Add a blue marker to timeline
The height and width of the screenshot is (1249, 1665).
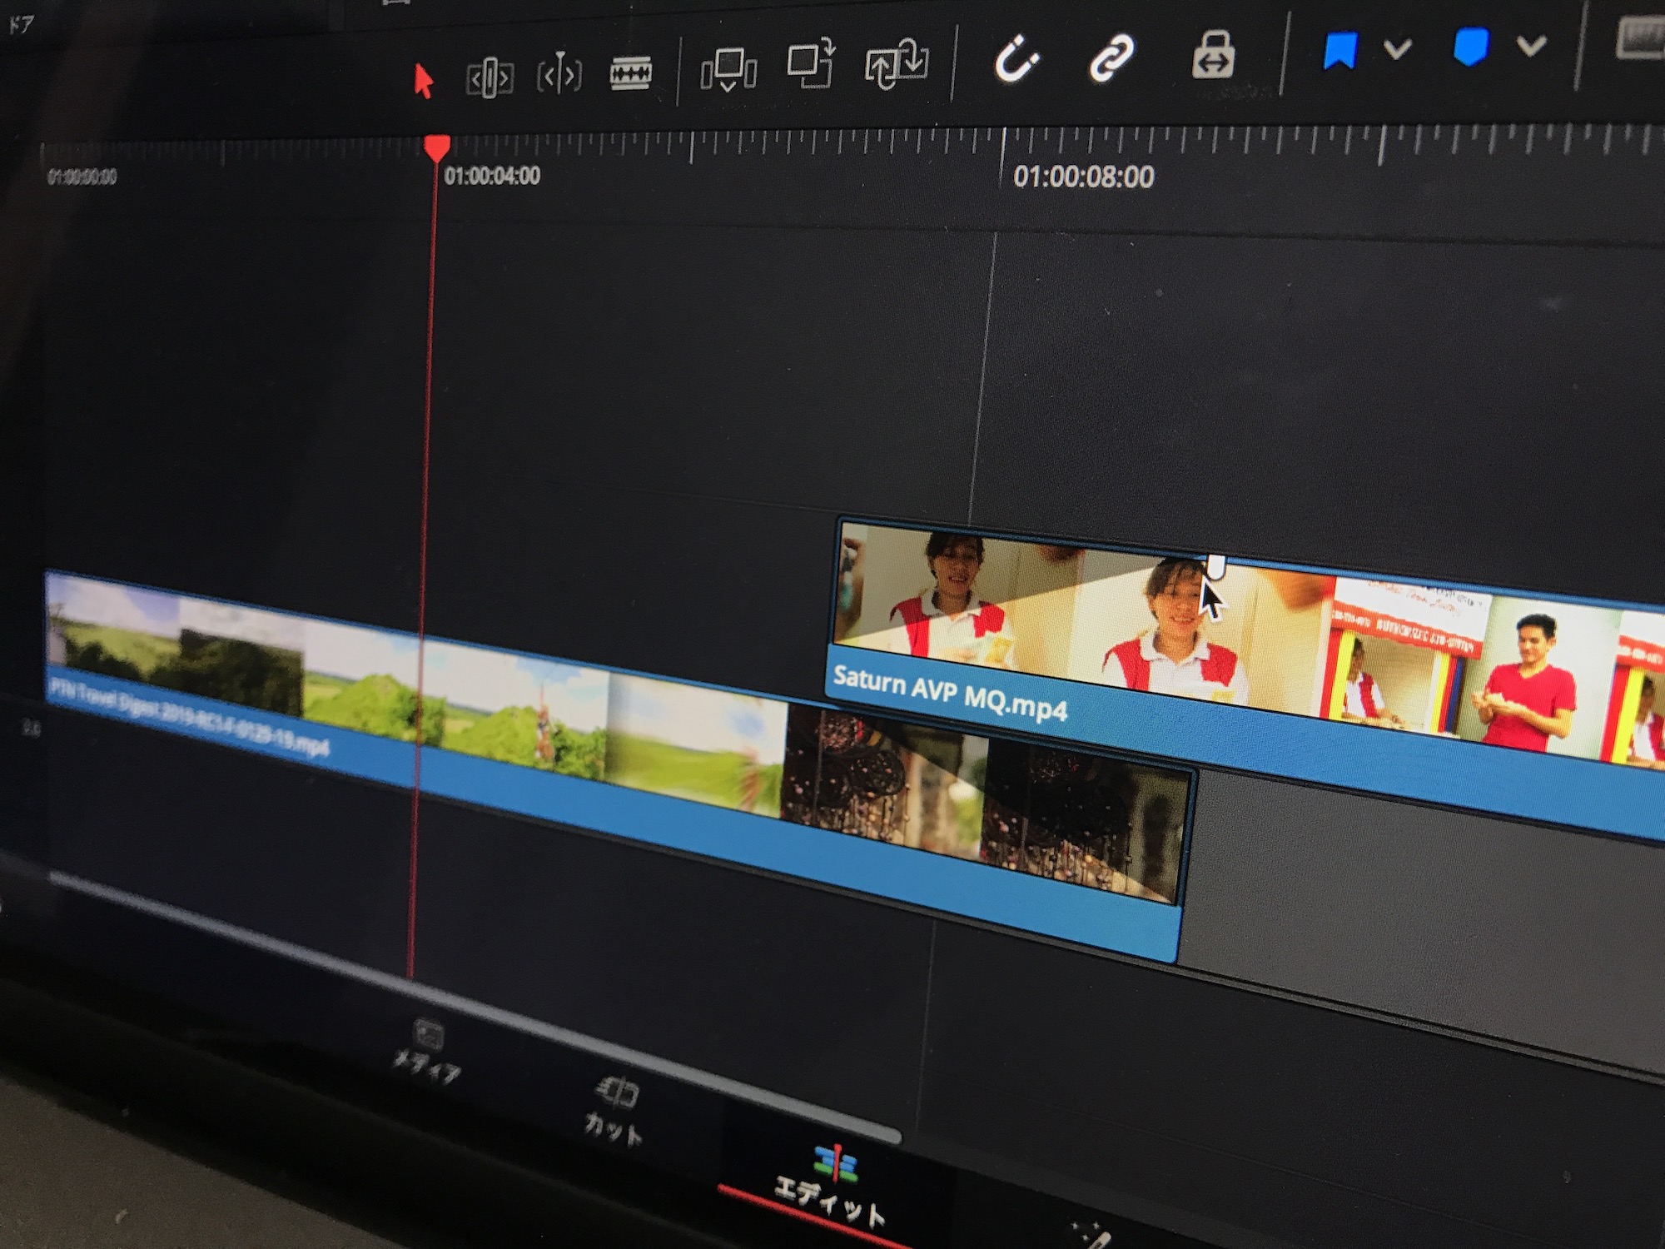tap(1470, 47)
